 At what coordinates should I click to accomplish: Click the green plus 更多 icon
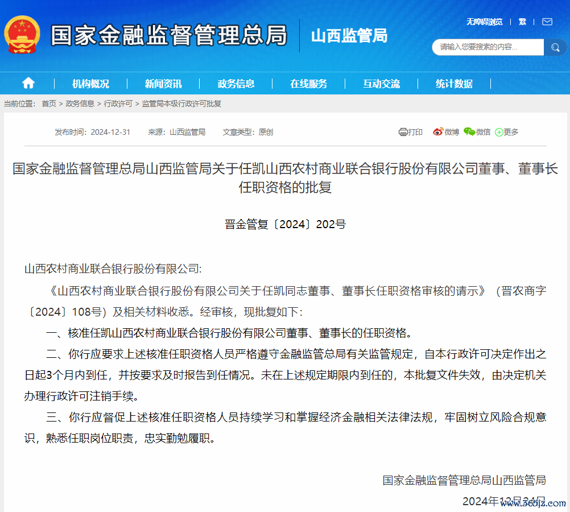pyautogui.click(x=499, y=133)
